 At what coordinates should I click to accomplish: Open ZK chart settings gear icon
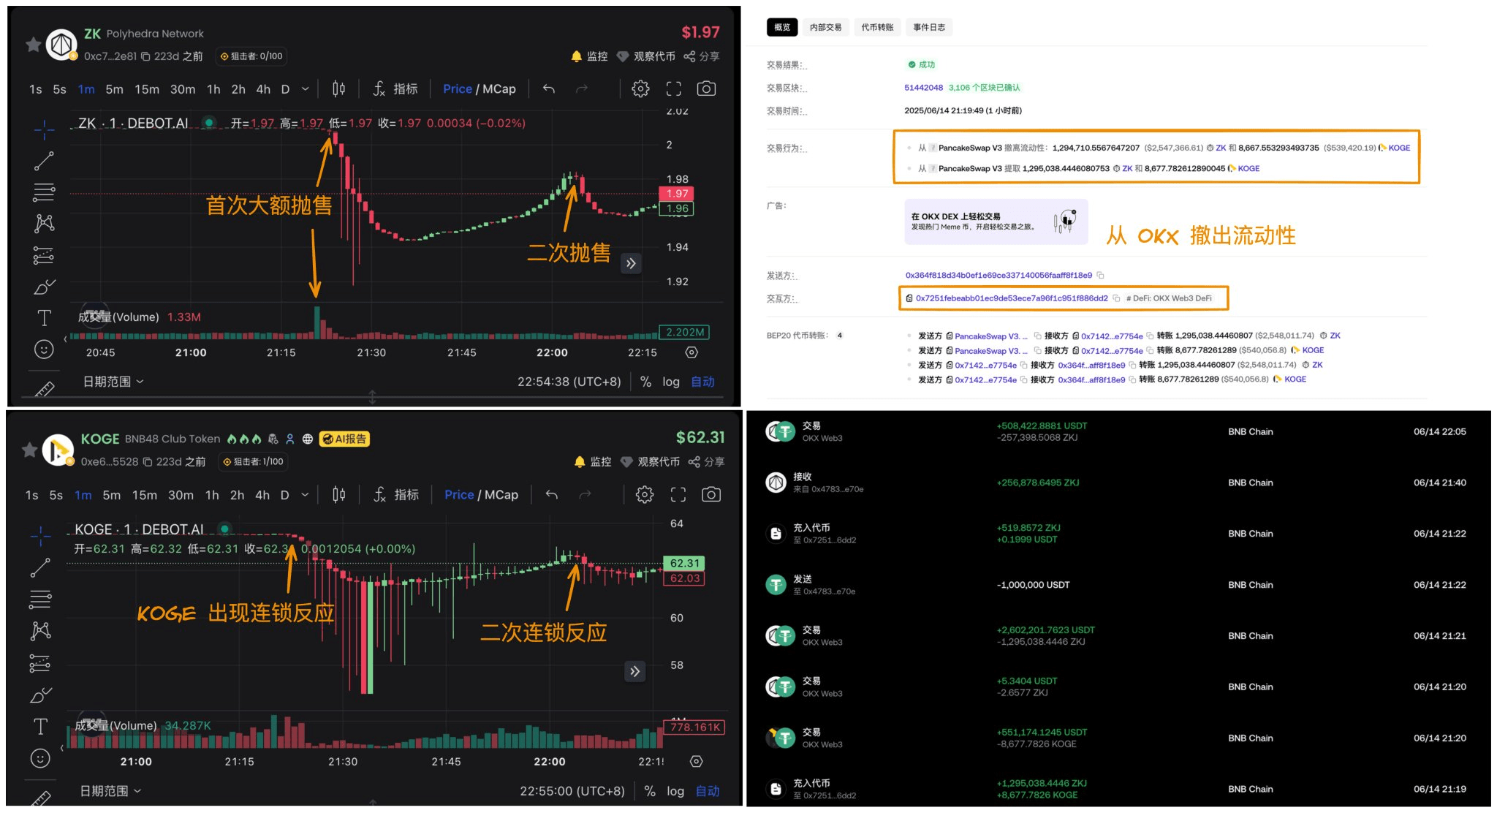640,88
